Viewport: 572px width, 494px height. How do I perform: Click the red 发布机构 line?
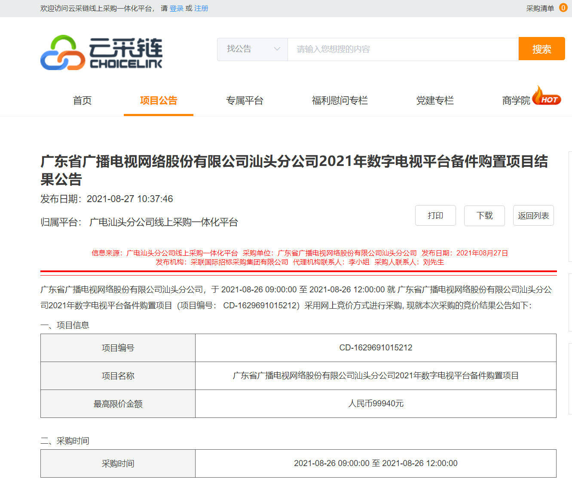[x=300, y=262]
